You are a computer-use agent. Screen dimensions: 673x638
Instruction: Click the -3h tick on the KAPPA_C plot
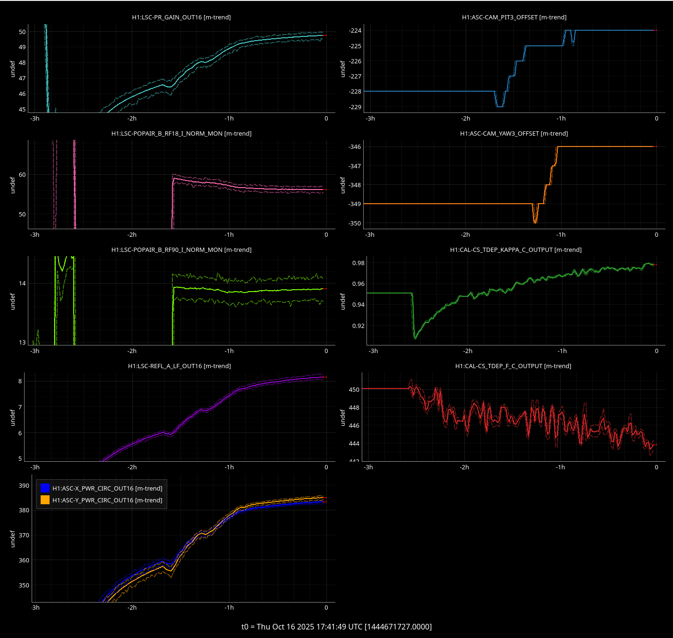(373, 351)
